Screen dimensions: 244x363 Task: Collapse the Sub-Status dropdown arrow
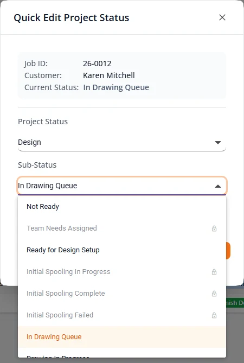coord(217,186)
